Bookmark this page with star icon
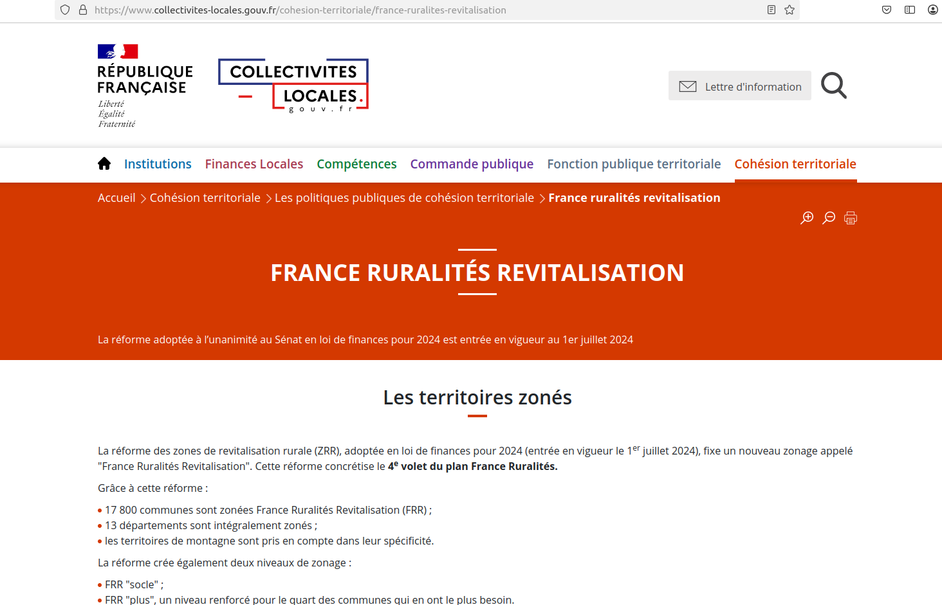This screenshot has height=605, width=942. coord(790,10)
